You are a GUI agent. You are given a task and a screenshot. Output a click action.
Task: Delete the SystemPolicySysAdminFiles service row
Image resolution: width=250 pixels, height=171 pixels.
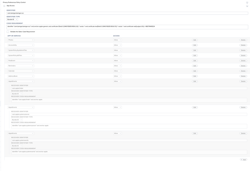point(243,50)
